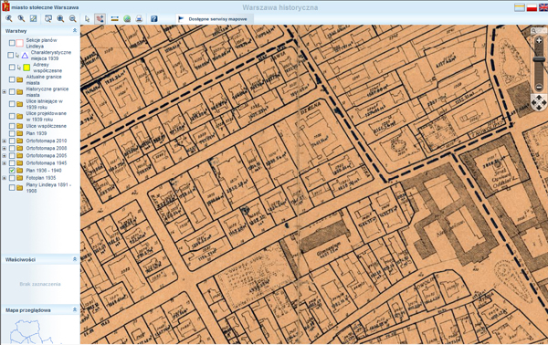Click the red outlined square legend symbol
548x345 pixels.
(19, 43)
